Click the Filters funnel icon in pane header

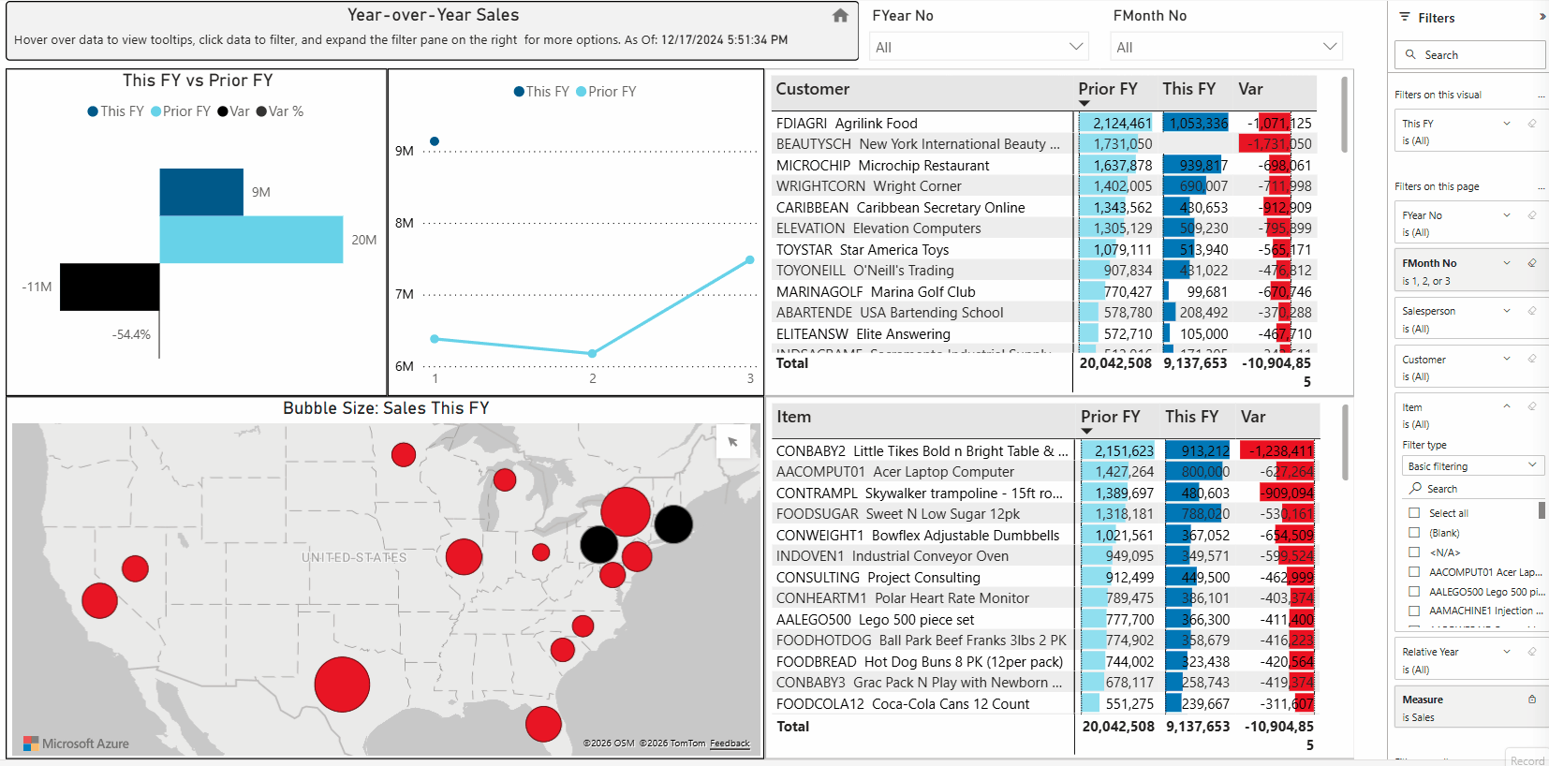pos(1405,17)
